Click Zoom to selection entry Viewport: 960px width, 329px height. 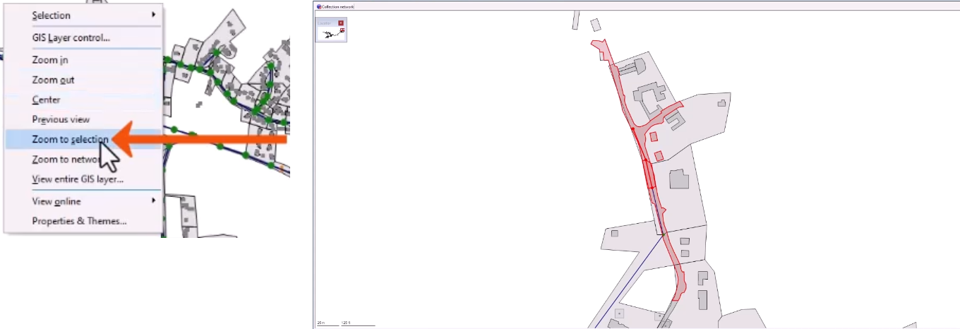(x=83, y=139)
